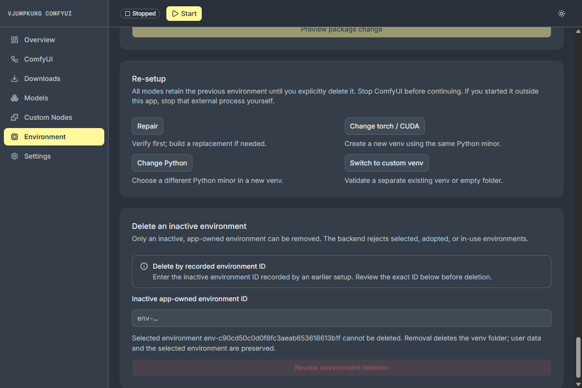Click the Preview package change button

coord(341,31)
